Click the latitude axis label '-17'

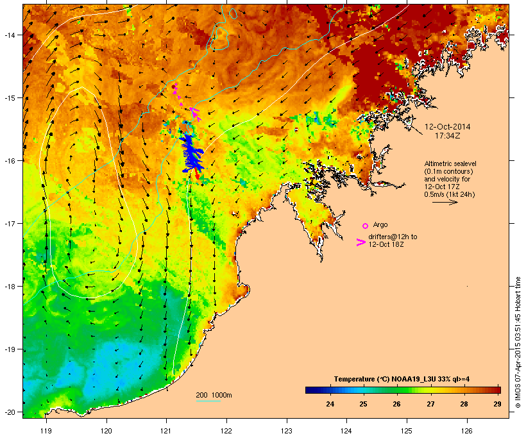9,223
